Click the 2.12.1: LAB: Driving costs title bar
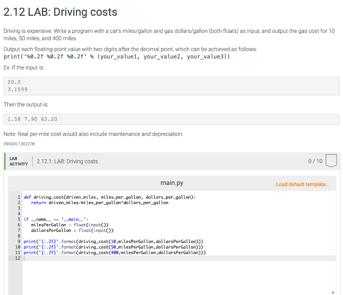The width and height of the screenshot is (343, 295). [68, 161]
